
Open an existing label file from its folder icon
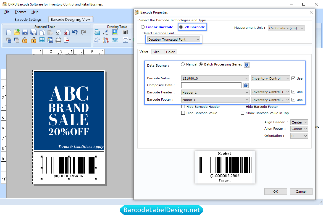click(x=17, y=32)
